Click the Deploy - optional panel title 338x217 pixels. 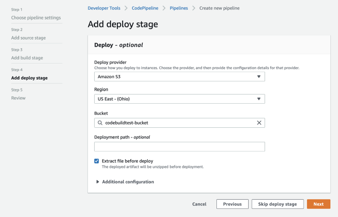pos(119,45)
